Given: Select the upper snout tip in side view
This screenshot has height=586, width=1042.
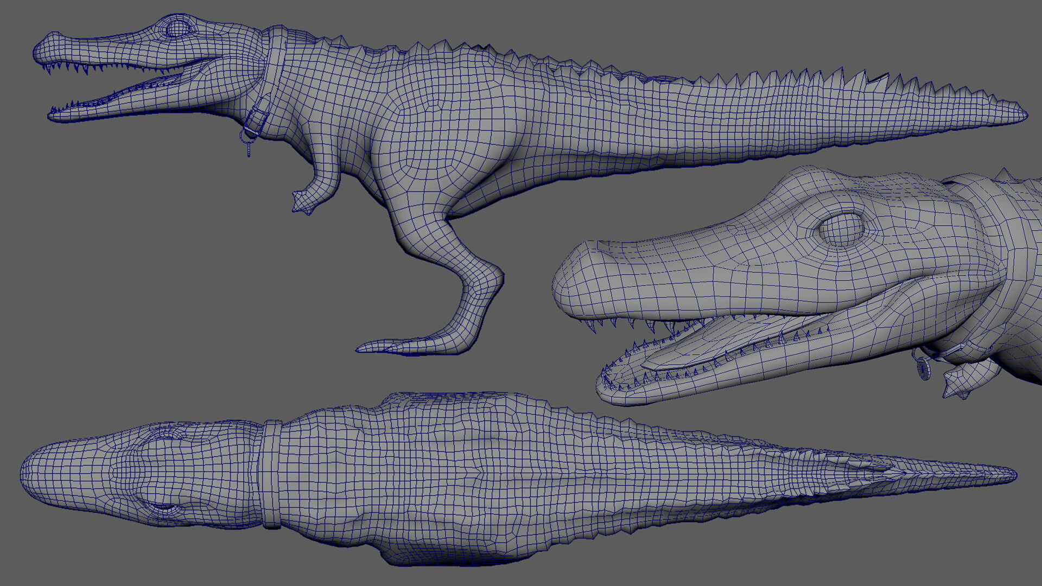Looking at the screenshot, I should (41, 49).
